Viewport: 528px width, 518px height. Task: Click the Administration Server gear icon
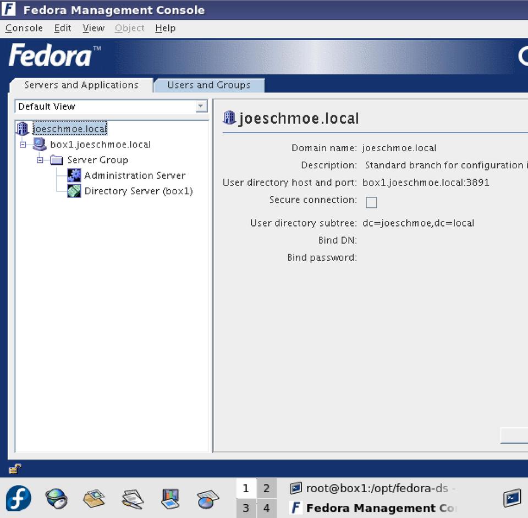(74, 175)
